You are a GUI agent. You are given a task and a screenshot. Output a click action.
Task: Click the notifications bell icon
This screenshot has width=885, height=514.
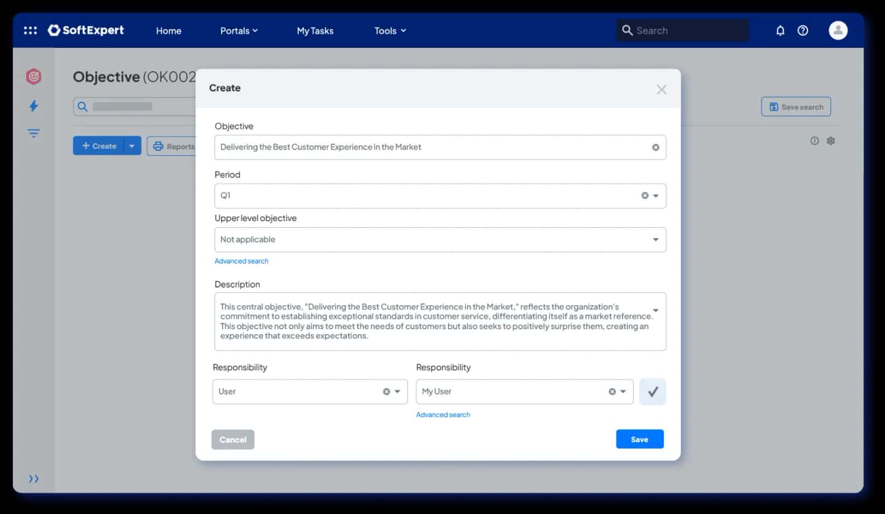[780, 30]
